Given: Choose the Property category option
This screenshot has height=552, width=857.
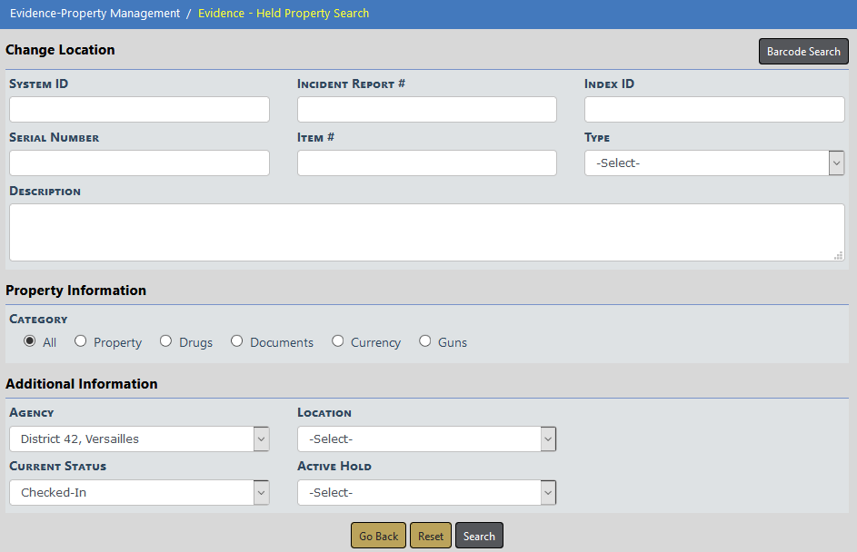Looking at the screenshot, I should [81, 341].
